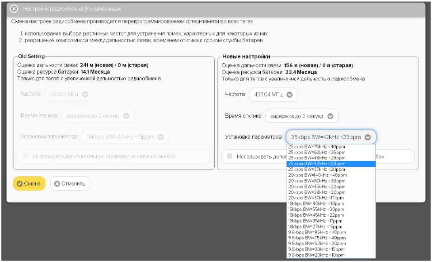Collapse the Установка параметров dropdown showing 25kbps BW=42kHz
Screen dimensions: 432x262
point(331,137)
